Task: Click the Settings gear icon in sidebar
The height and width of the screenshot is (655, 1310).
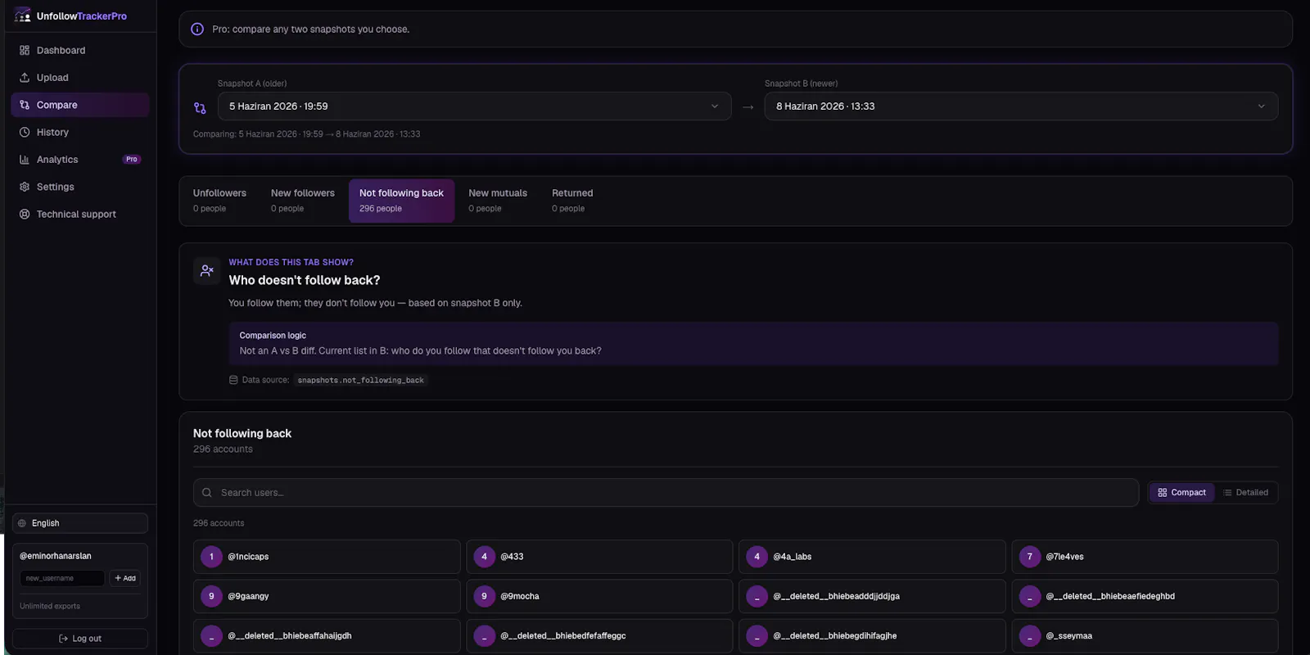Action: (25, 187)
